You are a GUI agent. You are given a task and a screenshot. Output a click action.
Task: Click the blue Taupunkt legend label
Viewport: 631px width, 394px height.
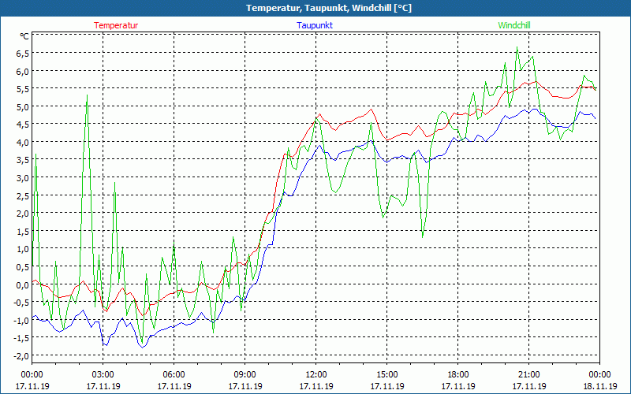pyautogui.click(x=315, y=25)
